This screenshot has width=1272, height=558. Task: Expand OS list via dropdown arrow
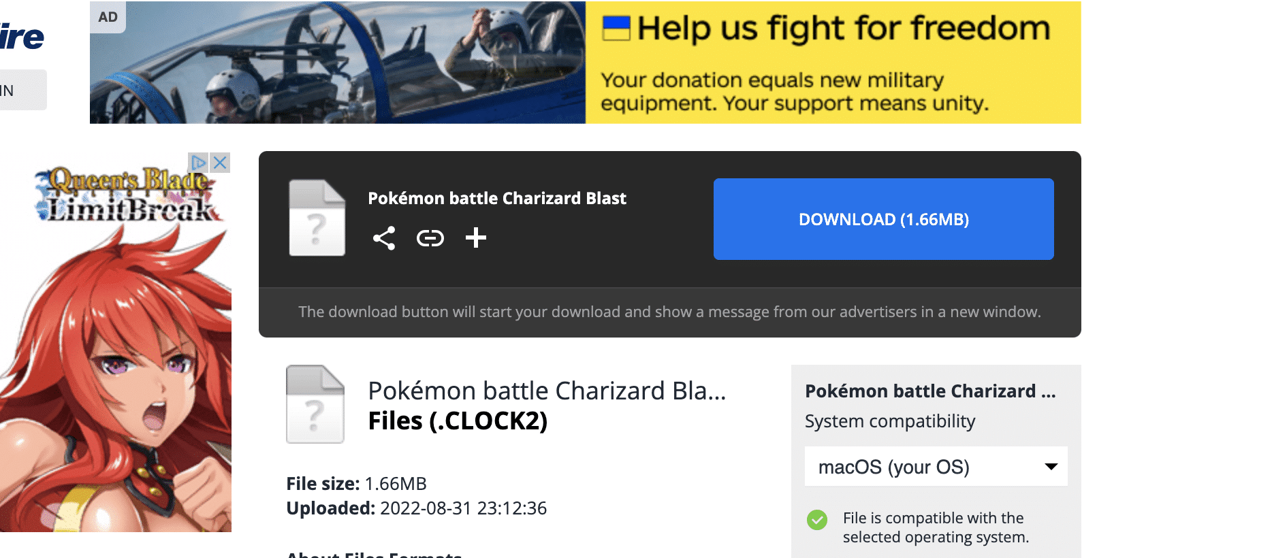tap(1051, 467)
